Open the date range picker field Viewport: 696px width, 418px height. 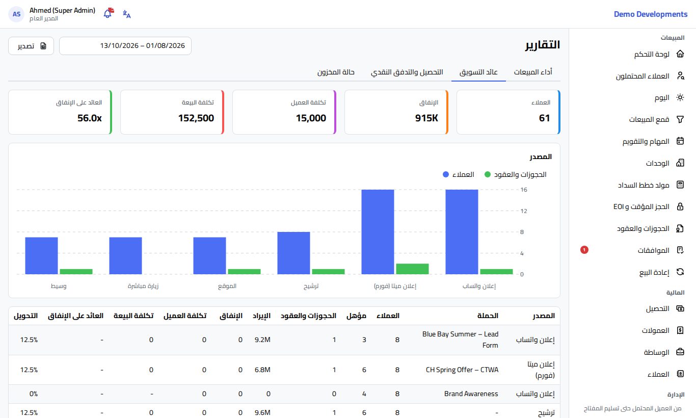(125, 46)
